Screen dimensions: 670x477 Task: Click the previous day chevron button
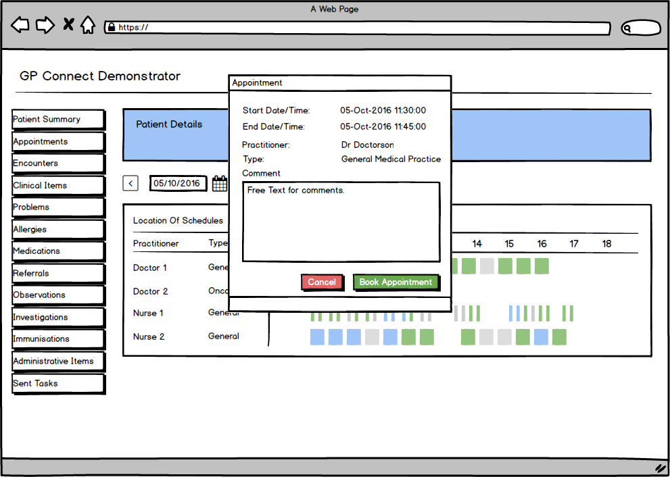tap(131, 183)
